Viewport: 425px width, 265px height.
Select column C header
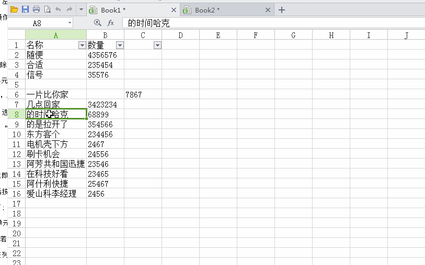[x=143, y=35]
